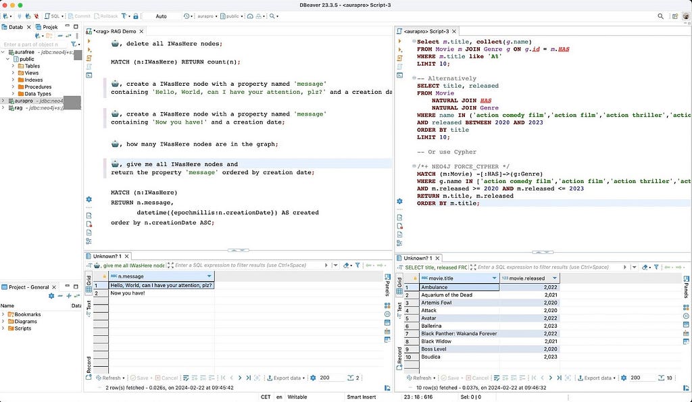The image size is (692, 402).
Task: Select the Black Widow row cell
Action: tap(459, 341)
